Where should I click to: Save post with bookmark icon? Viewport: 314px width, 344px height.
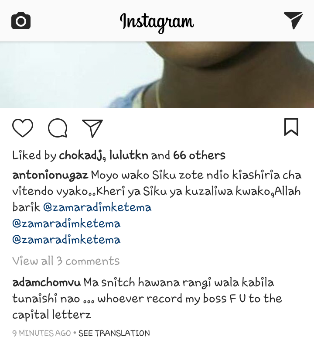pos(291,127)
